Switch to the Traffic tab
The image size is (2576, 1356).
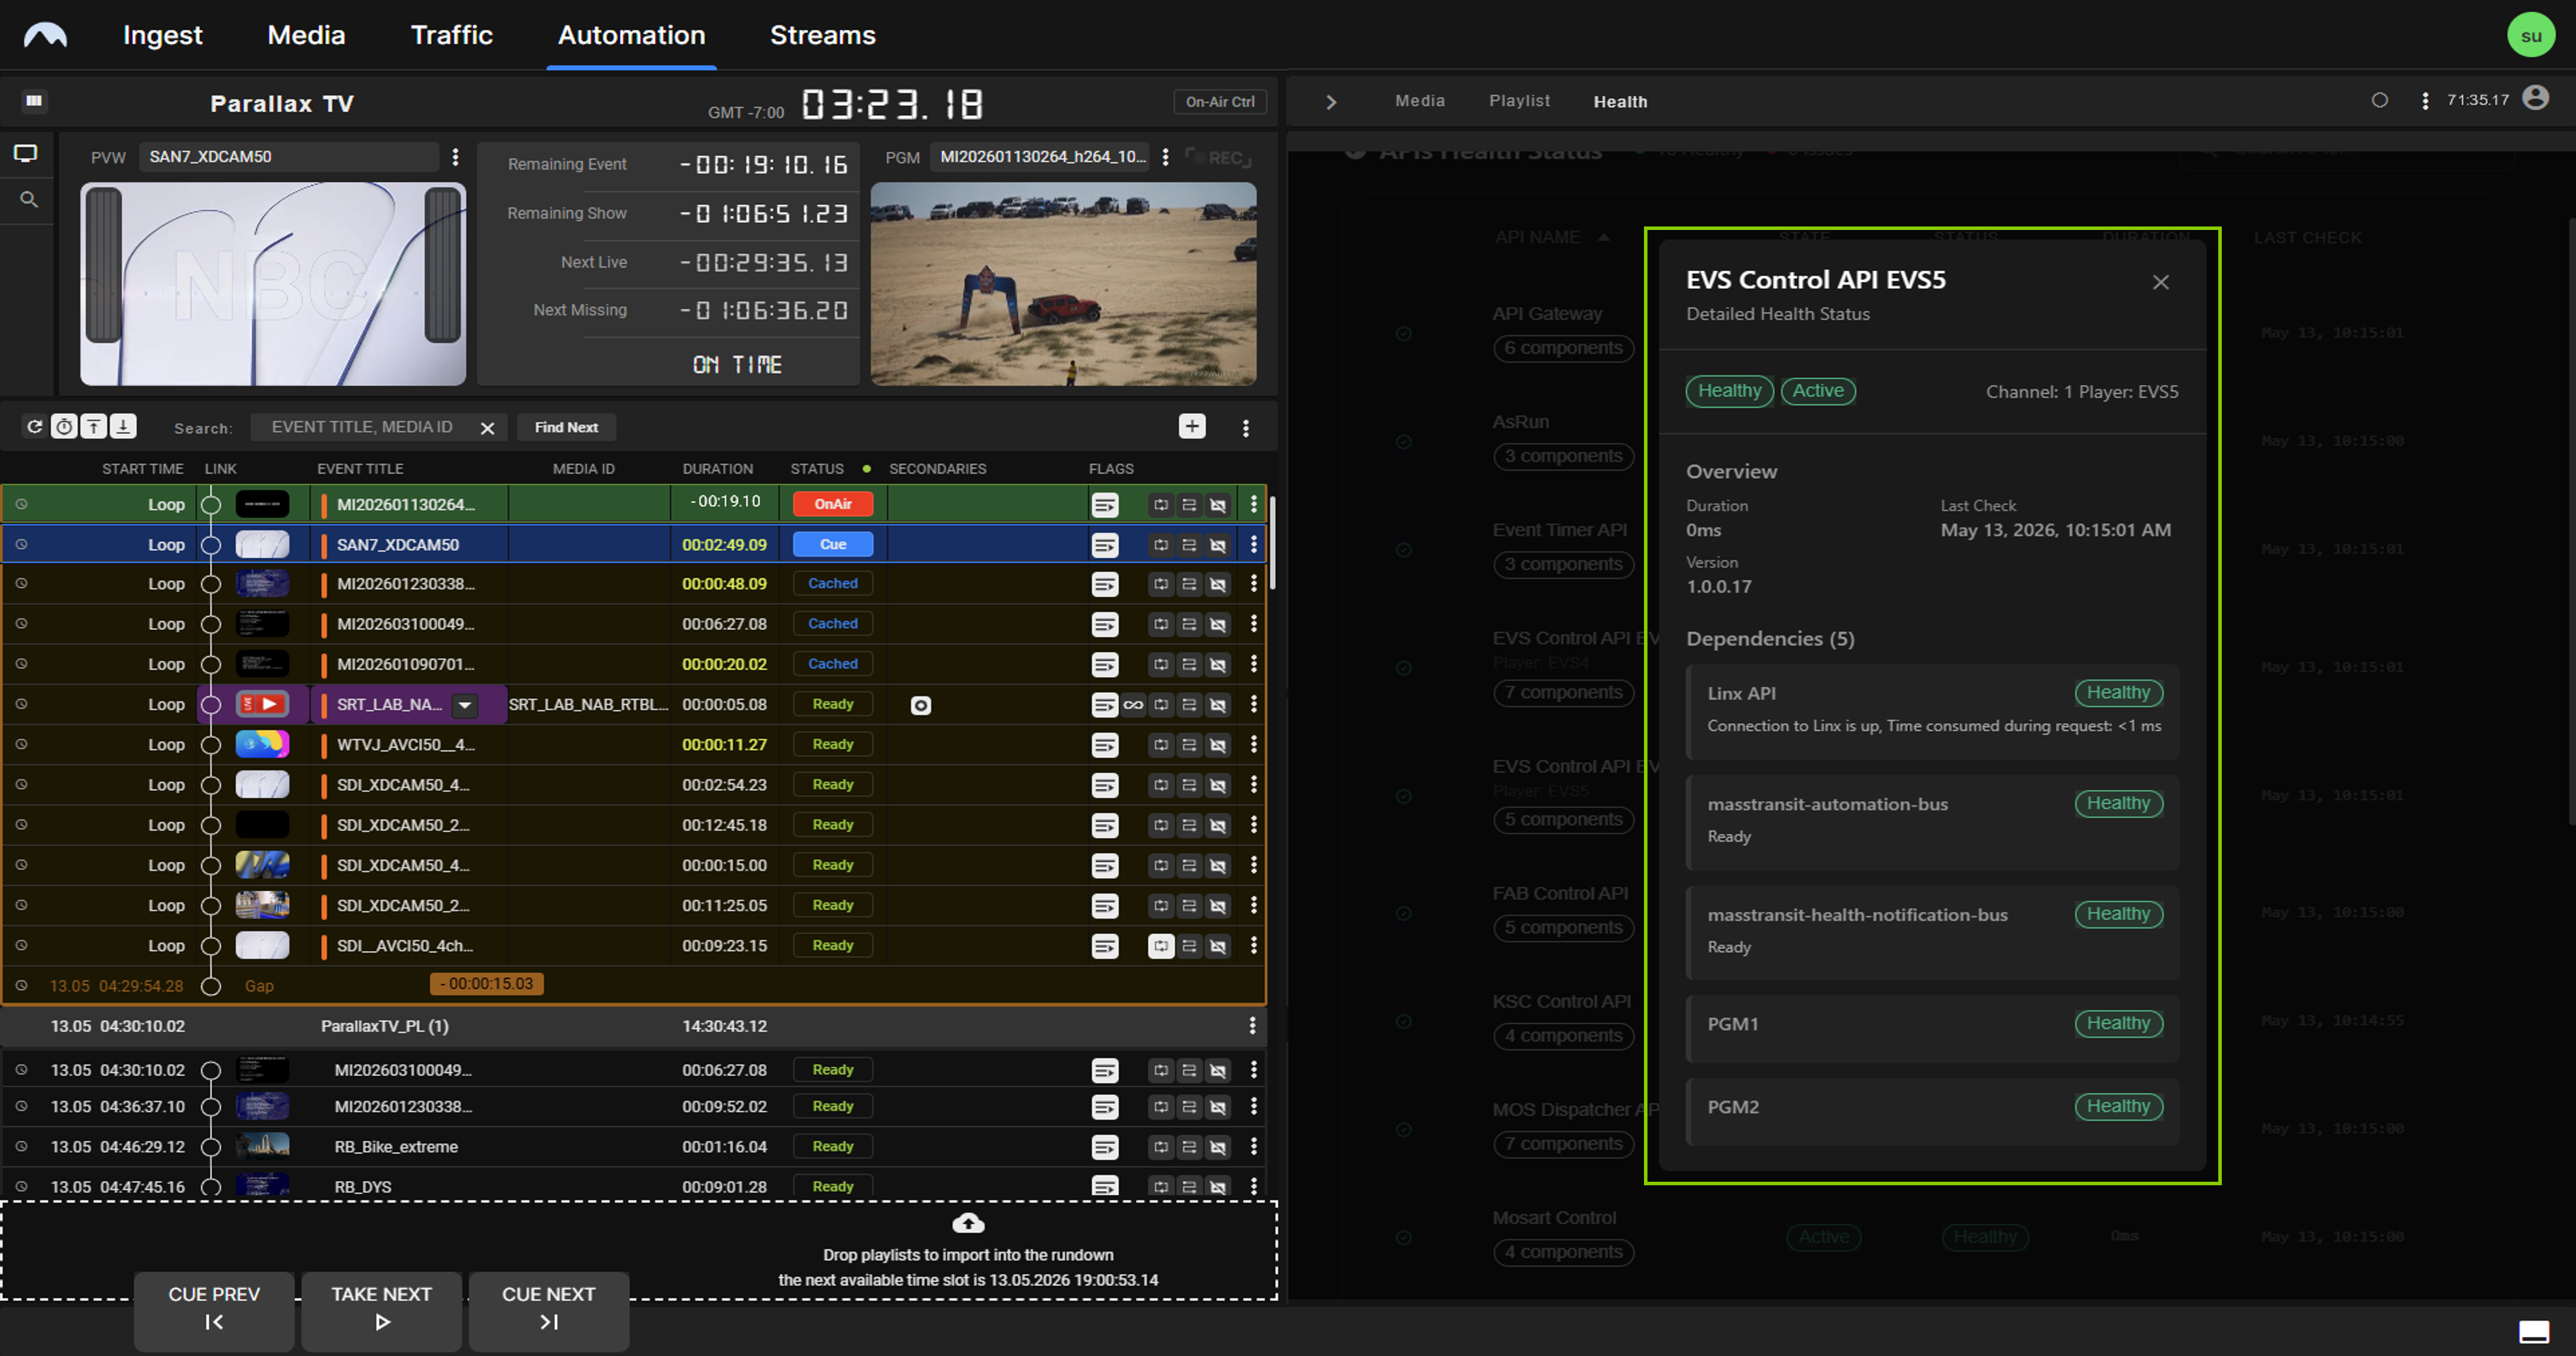[x=452, y=35]
